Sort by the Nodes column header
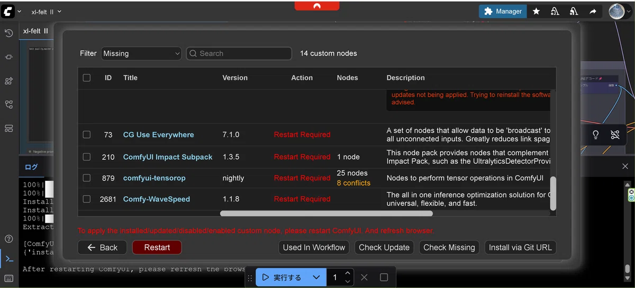635x288 pixels. point(347,78)
